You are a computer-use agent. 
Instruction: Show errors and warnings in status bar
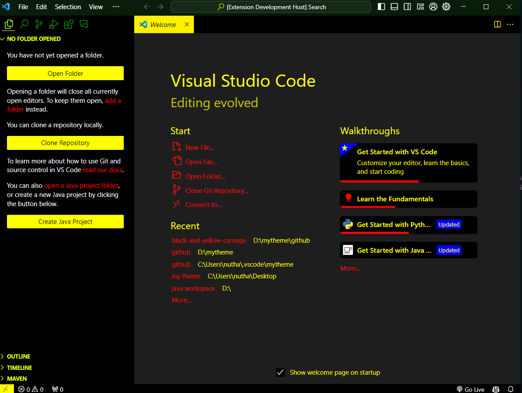pos(31,389)
